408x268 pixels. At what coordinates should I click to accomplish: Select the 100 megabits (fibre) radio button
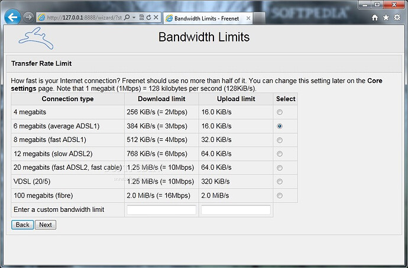coord(280,195)
